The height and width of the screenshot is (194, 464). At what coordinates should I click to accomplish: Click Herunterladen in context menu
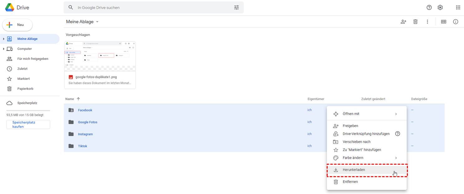[x=367, y=170]
